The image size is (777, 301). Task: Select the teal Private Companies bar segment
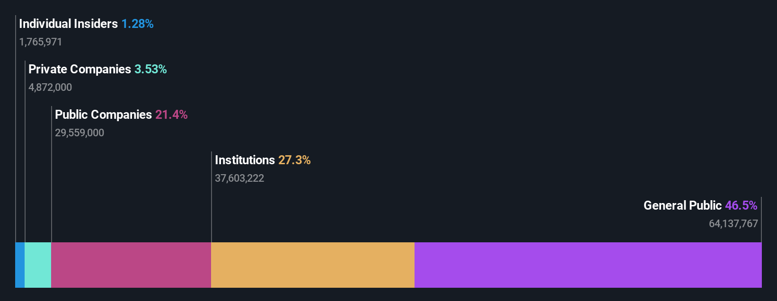tap(38, 265)
